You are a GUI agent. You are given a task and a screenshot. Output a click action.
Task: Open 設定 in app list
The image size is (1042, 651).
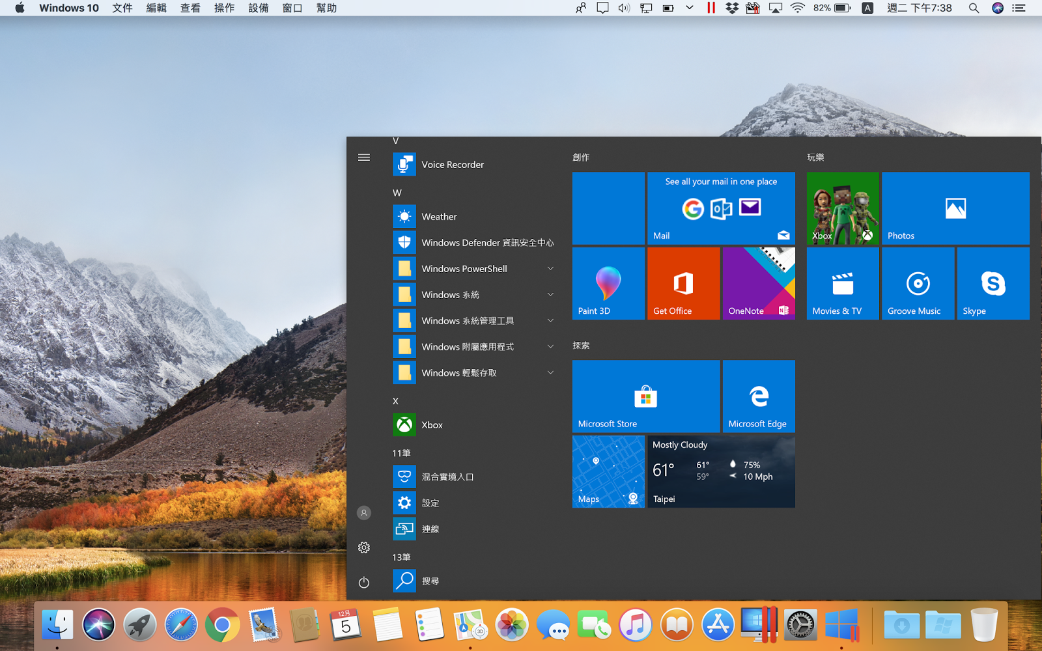click(x=473, y=503)
